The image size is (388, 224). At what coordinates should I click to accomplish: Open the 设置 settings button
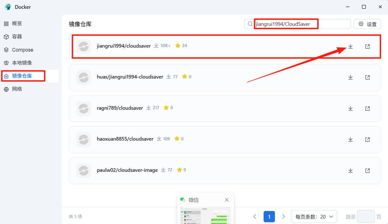tap(367, 24)
